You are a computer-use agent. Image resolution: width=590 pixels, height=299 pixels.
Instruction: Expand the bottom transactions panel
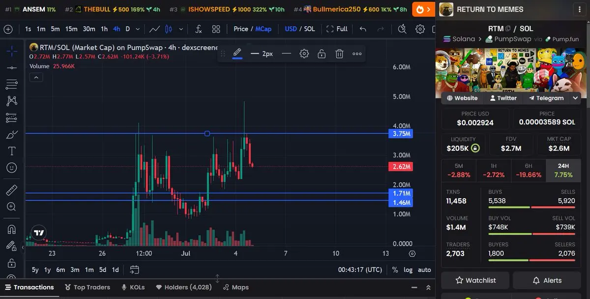point(428,287)
